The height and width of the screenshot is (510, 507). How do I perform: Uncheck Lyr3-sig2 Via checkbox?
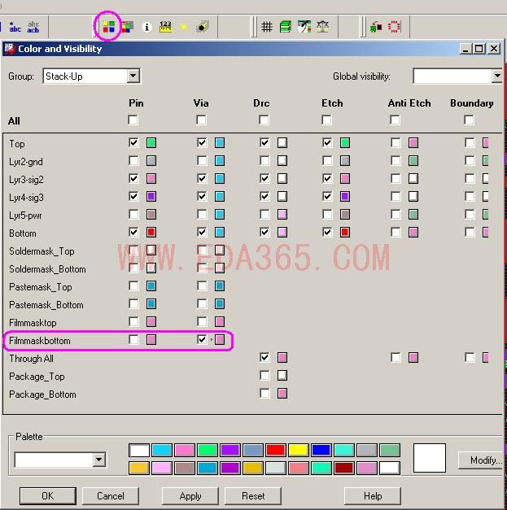(x=202, y=178)
